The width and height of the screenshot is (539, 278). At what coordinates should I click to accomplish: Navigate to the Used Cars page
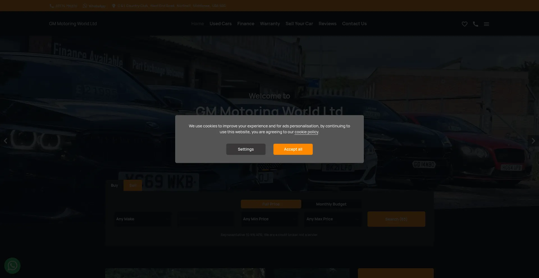220,24
